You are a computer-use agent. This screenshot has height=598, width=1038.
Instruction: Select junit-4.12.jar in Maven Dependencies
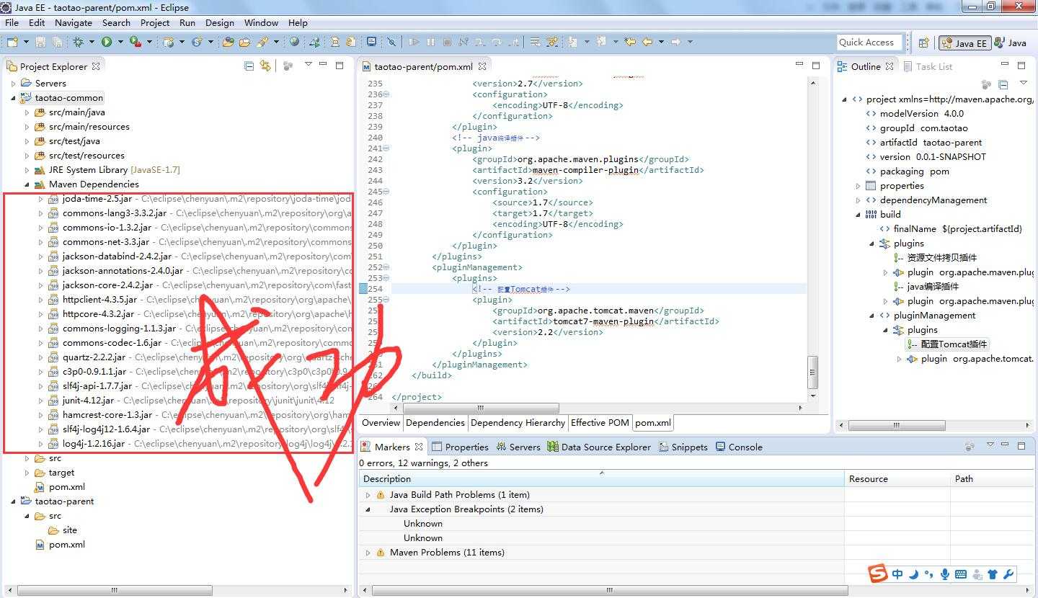click(88, 401)
